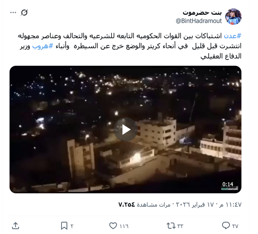Click the ١١٦ likes count
258x234 pixels.
tap(124, 226)
